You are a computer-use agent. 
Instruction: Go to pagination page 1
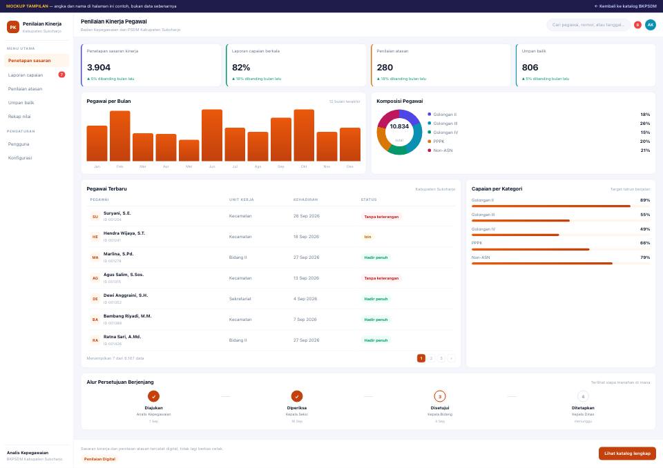click(421, 358)
